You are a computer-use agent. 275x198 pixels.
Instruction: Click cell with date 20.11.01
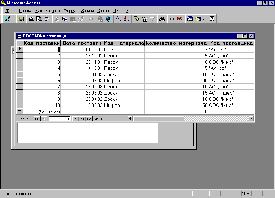(x=82, y=62)
